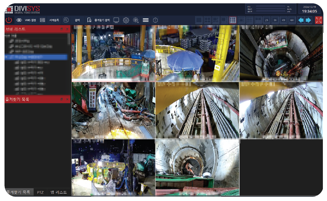Select the single-view layout button
Screen dimensions: 327x201
pos(199,20)
